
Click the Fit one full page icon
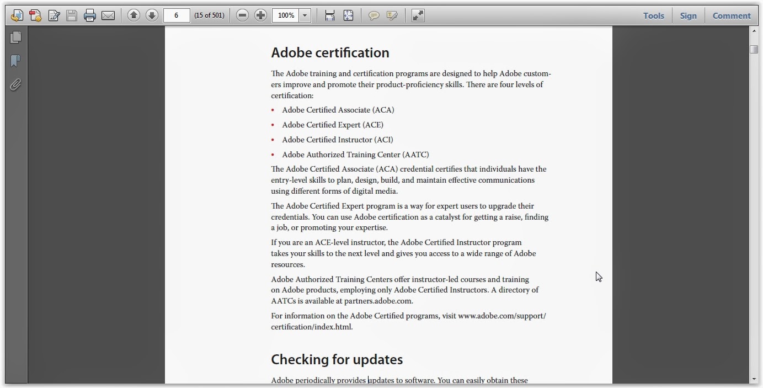[348, 15]
